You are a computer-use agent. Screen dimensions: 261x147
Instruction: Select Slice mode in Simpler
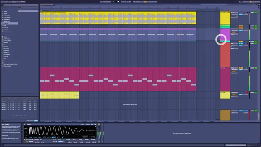(x=26, y=136)
